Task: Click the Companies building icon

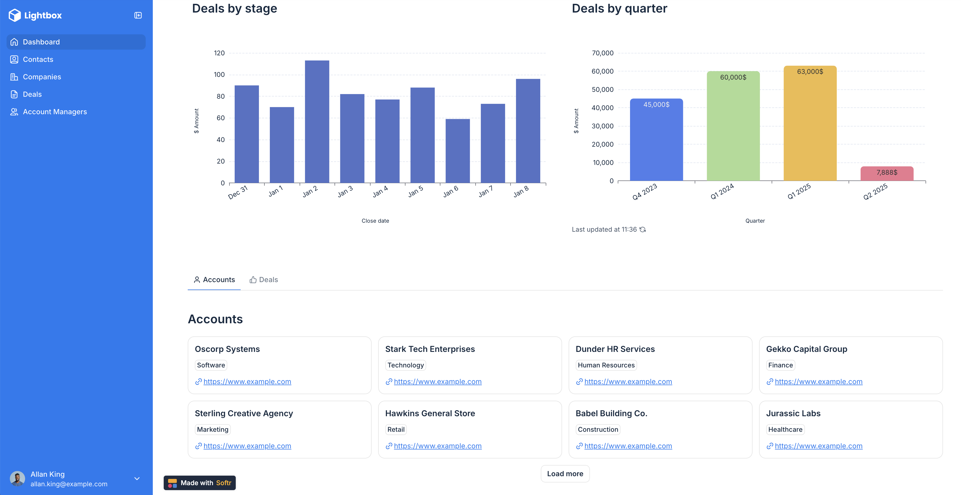Action: pos(14,77)
